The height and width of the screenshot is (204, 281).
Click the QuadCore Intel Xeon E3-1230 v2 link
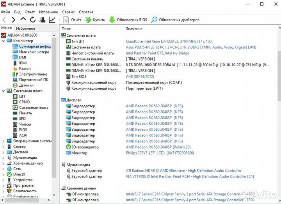pyautogui.click(x=169, y=41)
